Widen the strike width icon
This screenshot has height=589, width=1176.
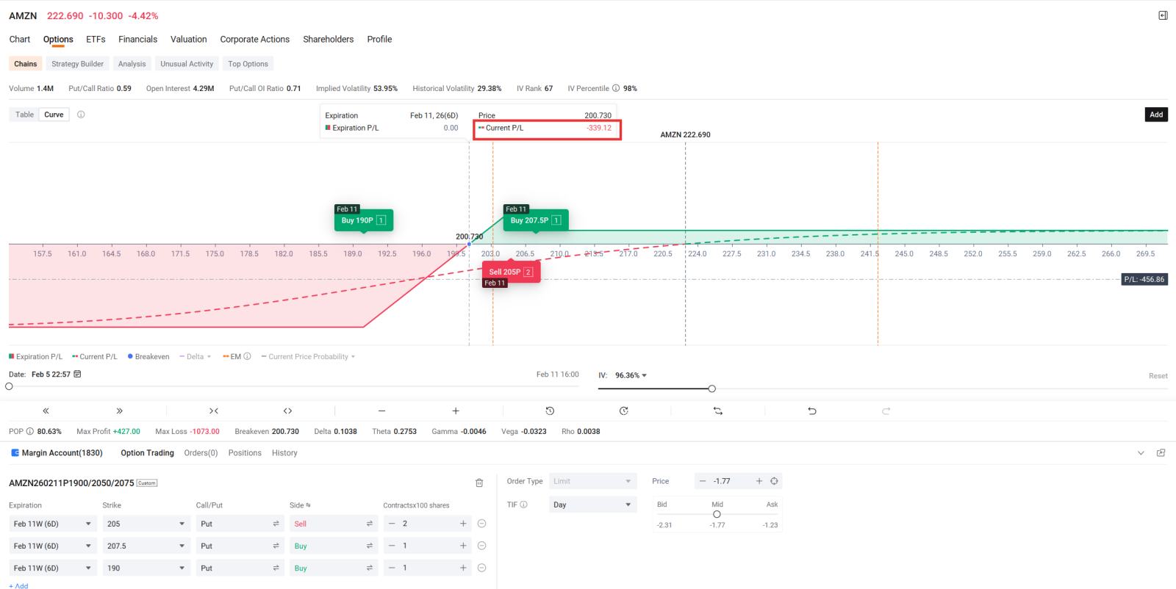click(288, 411)
